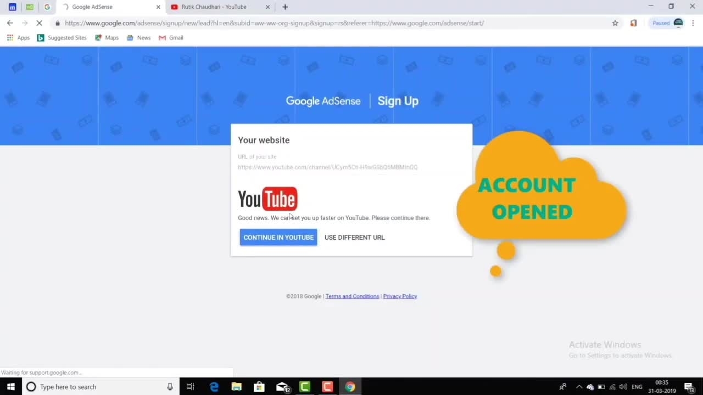Launch Microsoft Edge from the taskbar

pos(214,387)
